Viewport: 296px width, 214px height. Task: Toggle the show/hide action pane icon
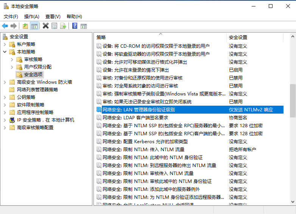click(84, 26)
